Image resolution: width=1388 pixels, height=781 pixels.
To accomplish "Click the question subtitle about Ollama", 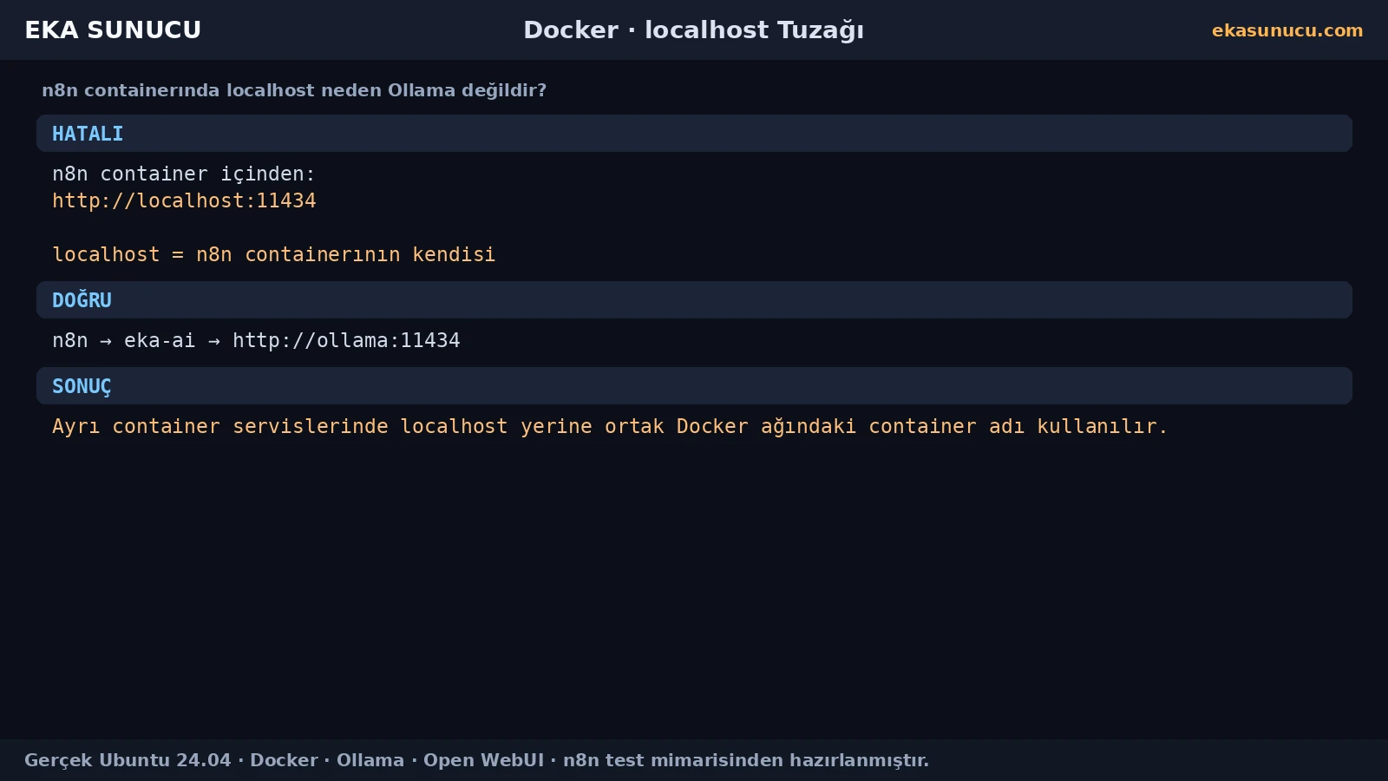I will click(x=294, y=90).
